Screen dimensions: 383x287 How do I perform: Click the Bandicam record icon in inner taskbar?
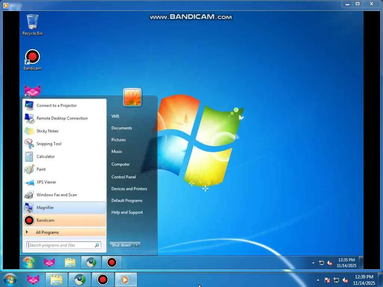pos(111,263)
